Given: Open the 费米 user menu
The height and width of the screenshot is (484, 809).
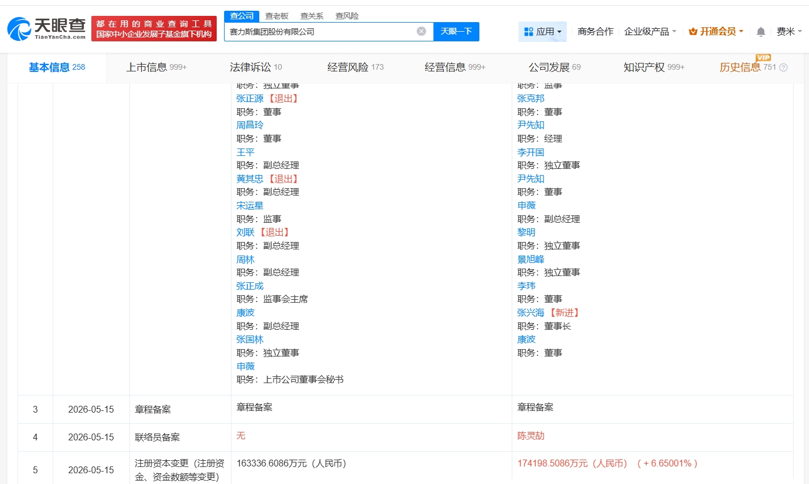Looking at the screenshot, I should tap(789, 32).
